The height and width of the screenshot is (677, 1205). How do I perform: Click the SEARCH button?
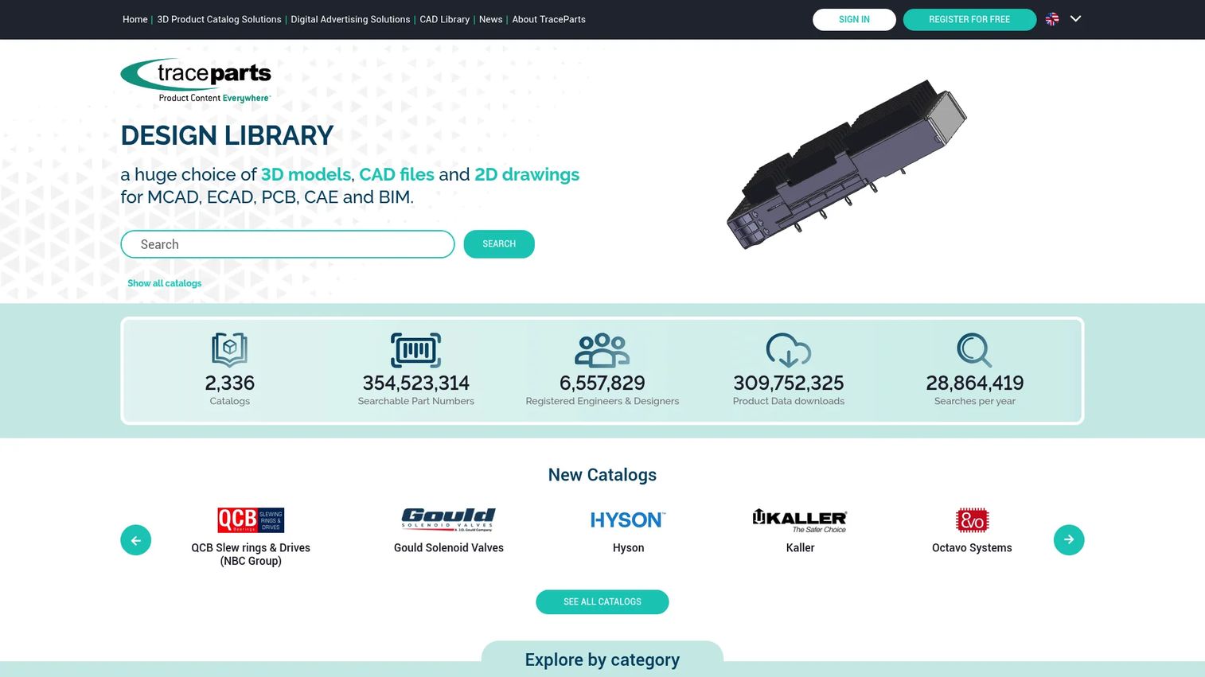(499, 244)
